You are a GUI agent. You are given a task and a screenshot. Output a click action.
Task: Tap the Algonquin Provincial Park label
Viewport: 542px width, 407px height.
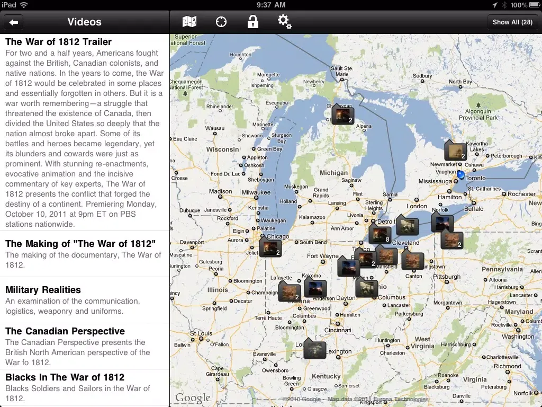478,114
